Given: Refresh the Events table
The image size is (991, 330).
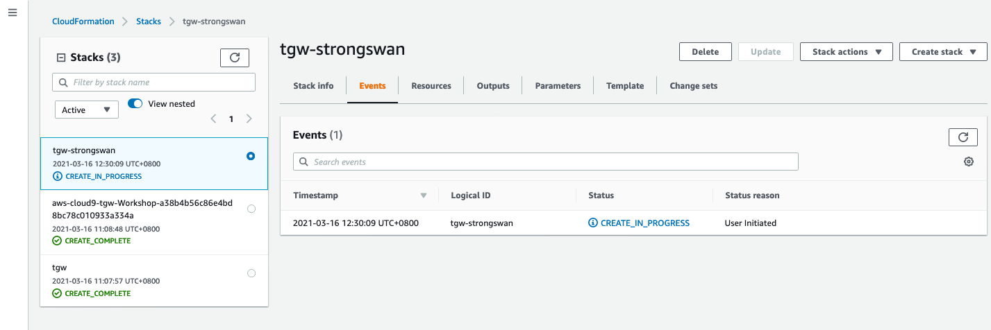Looking at the screenshot, I should coord(963,137).
